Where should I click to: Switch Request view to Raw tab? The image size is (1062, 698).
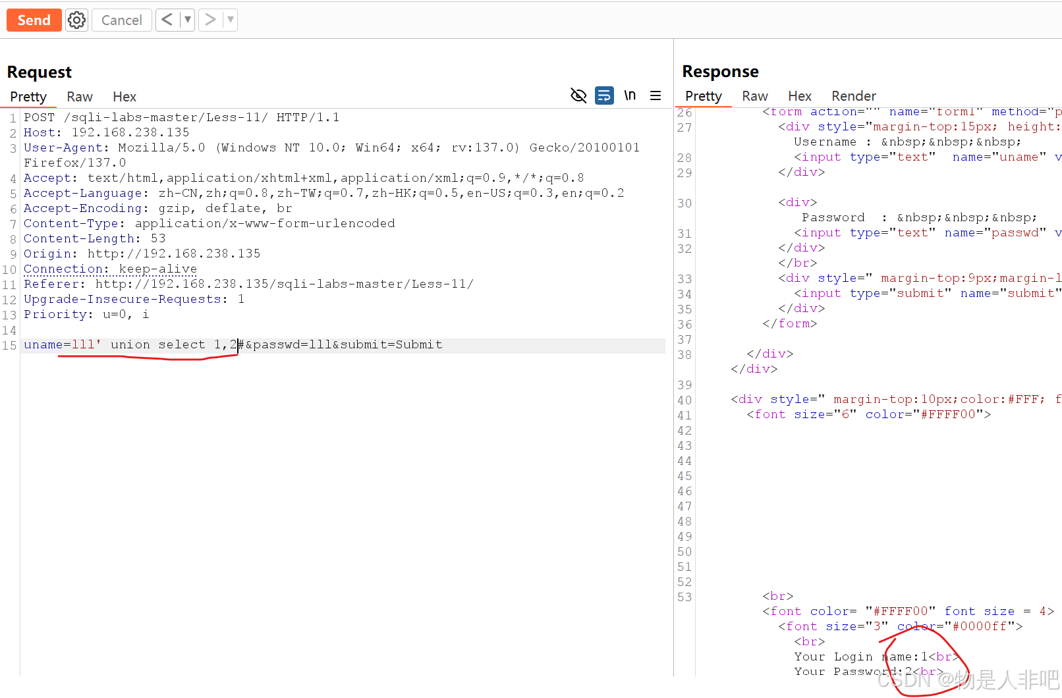coord(80,97)
